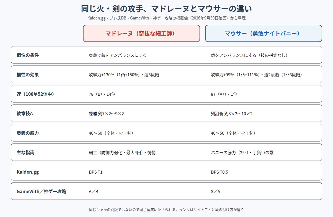Click the cell 攻撃力+130%（1凸+150%）・速3段階
This screenshot has height=217, width=333.
pyautogui.click(x=124, y=75)
